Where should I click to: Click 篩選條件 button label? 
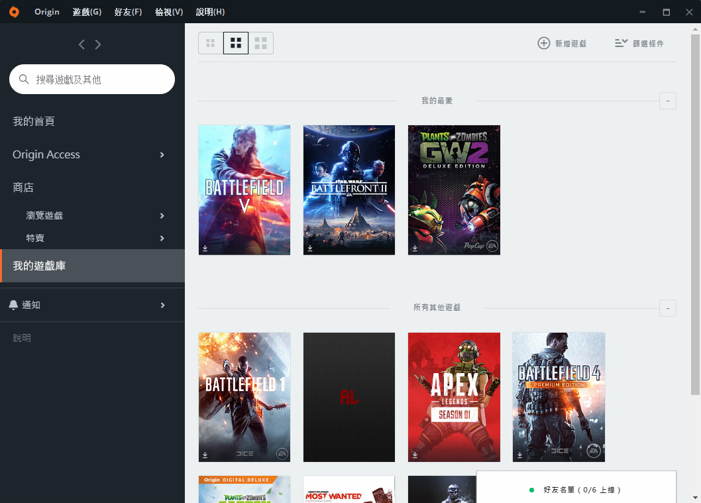tap(648, 43)
